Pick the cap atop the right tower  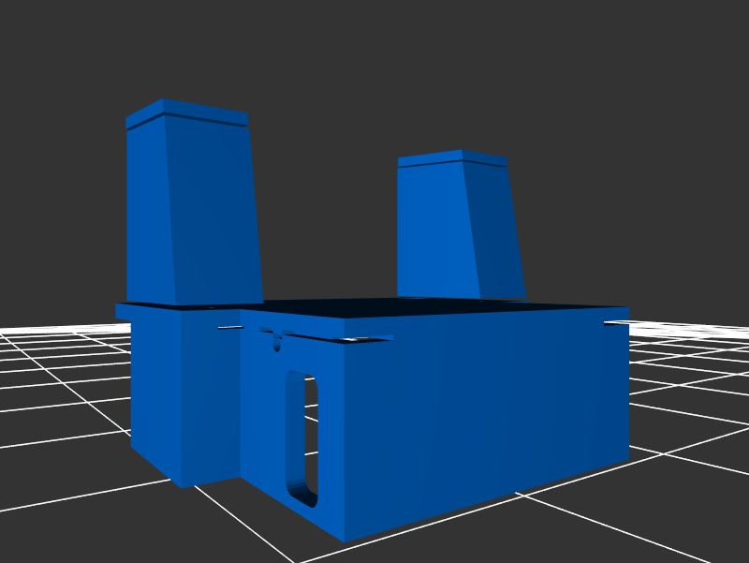pos(452,159)
